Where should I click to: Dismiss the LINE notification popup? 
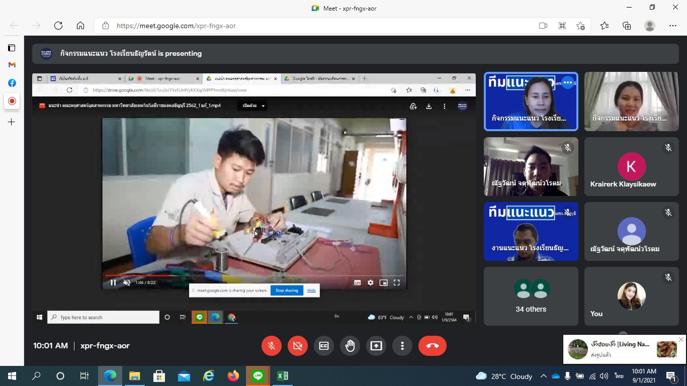(681, 340)
